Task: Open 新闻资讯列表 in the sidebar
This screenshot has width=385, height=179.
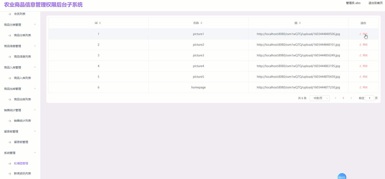Action: pos(23,174)
